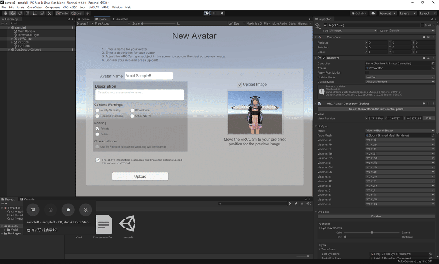Viewport: 439px width, 264px height.
Task: Click Select this avatar in SDK button
Action: click(376, 109)
